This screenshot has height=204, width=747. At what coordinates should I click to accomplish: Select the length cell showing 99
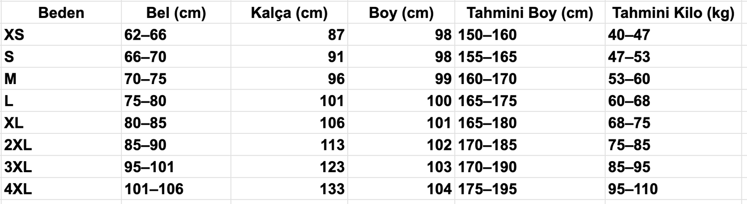click(x=401, y=79)
